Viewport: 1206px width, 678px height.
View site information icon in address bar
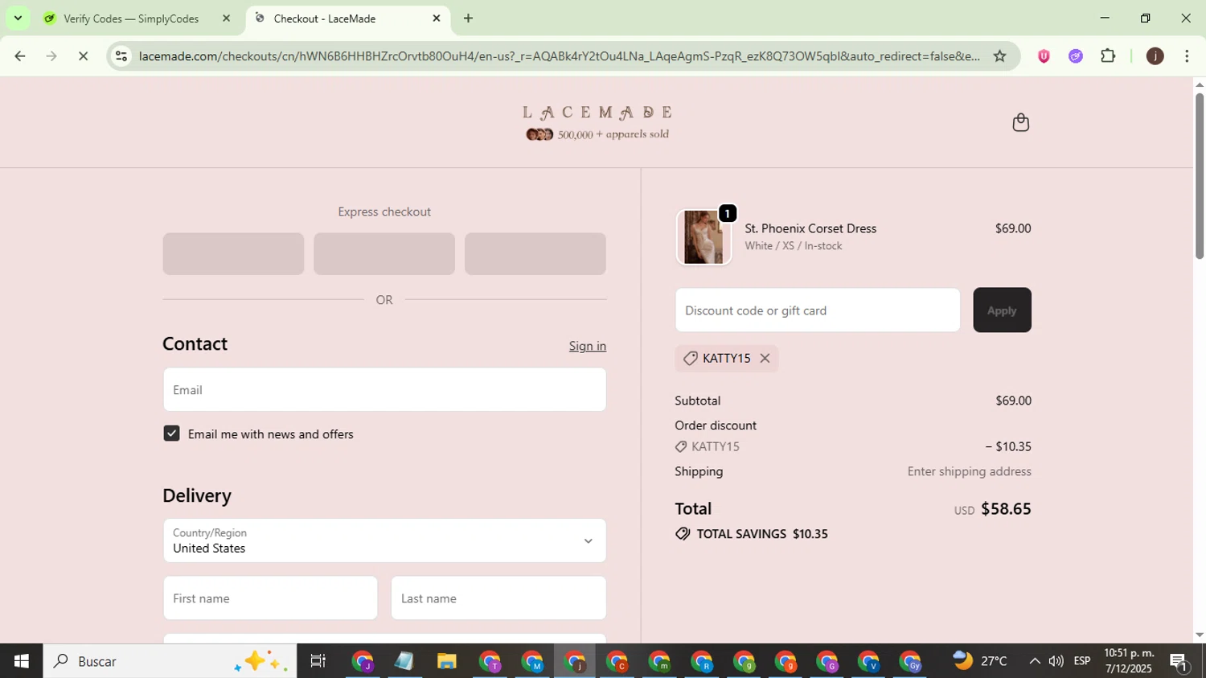click(121, 56)
